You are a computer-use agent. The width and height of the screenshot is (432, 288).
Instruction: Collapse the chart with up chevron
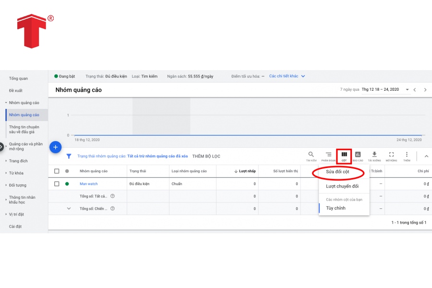[426, 156]
